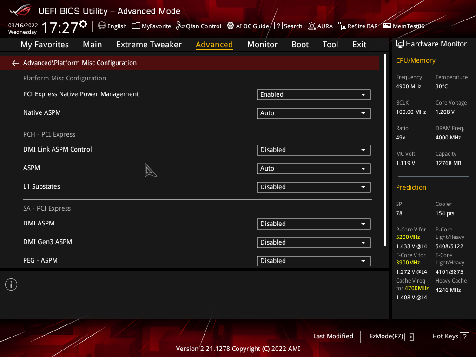Click the settings list vertical scrollbar

[x=385, y=150]
